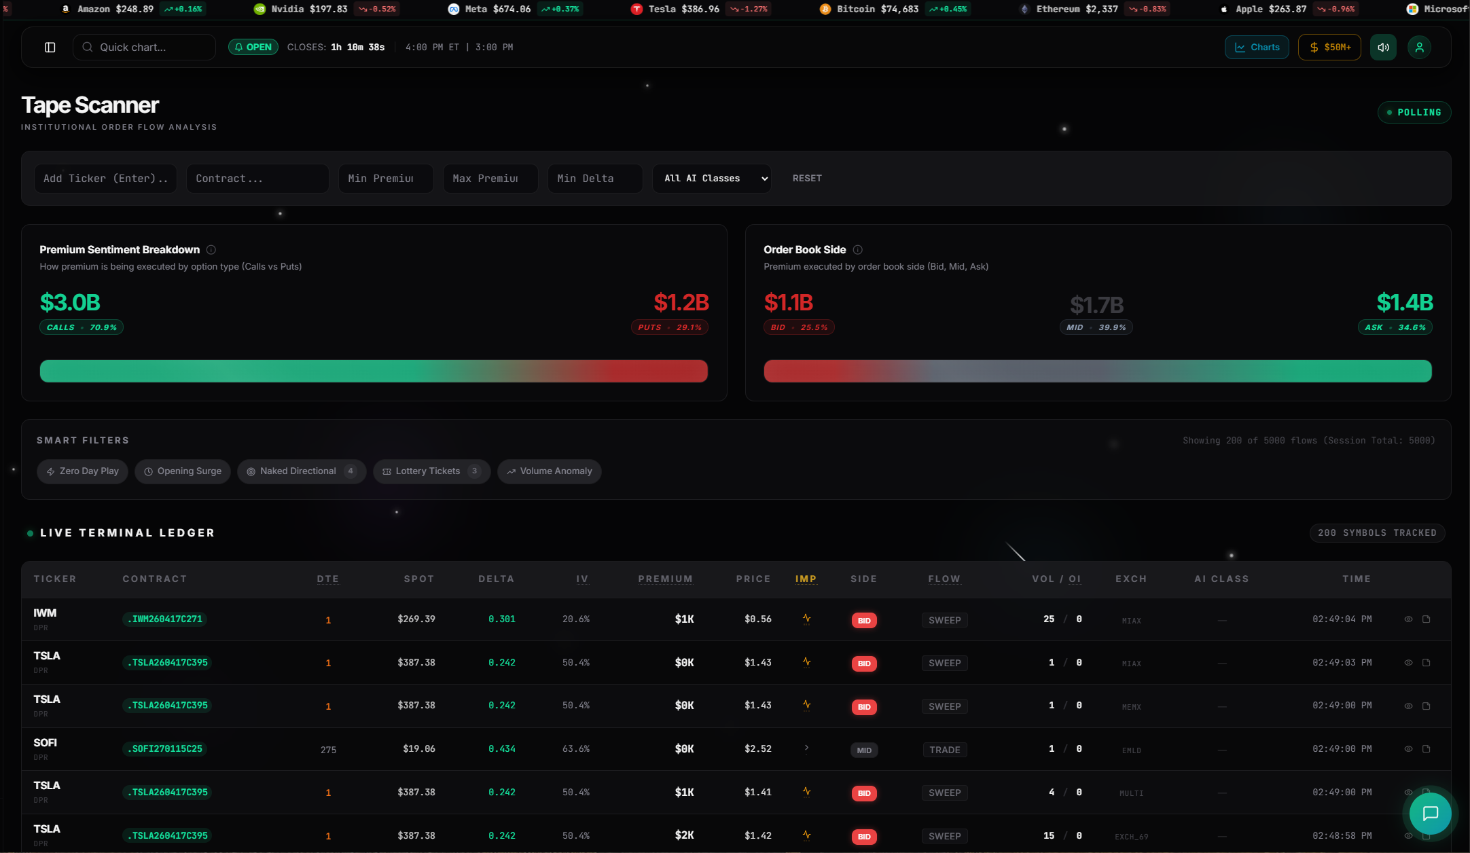Screen dimensions: 1470x853
Task: Focus the Add Ticker input field
Action: point(105,178)
